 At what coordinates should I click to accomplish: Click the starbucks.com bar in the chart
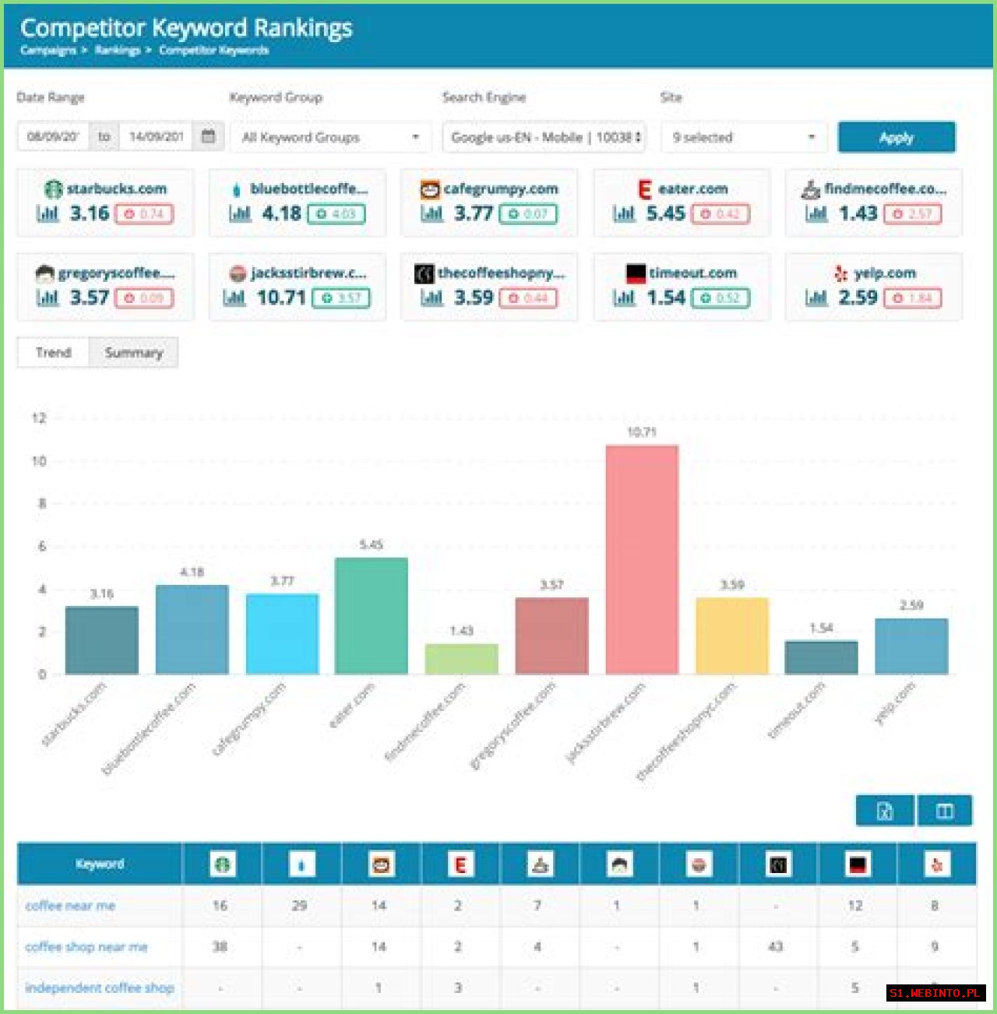coord(102,640)
